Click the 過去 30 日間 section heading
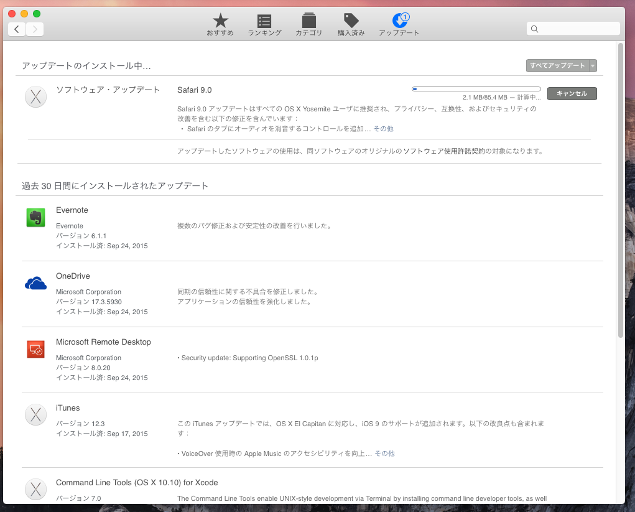 coord(115,186)
